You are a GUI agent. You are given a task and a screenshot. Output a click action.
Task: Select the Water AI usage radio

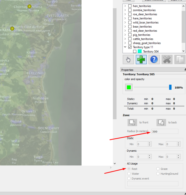[129, 174]
